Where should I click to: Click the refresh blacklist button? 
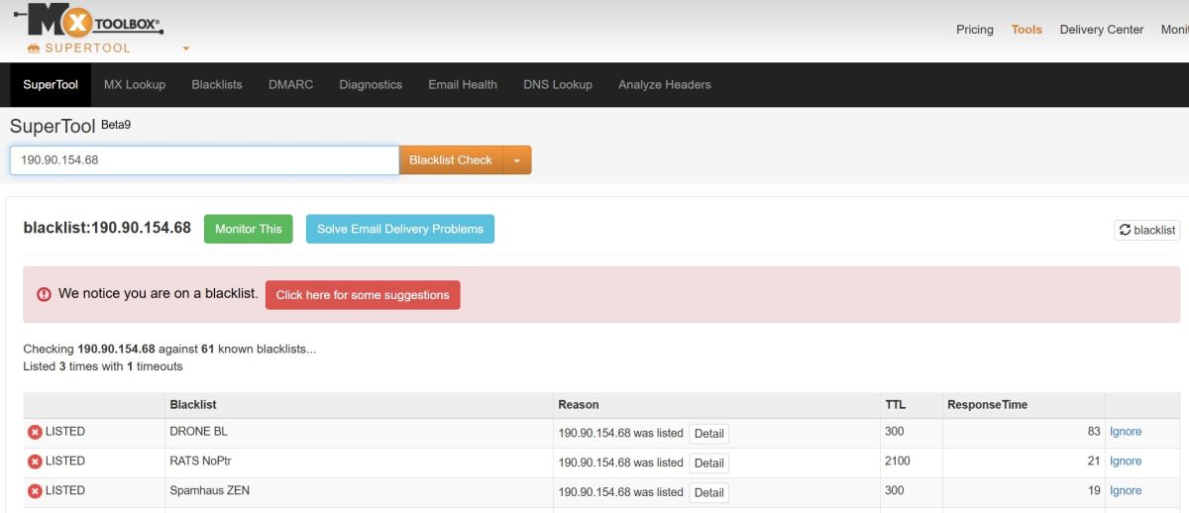(x=1146, y=230)
